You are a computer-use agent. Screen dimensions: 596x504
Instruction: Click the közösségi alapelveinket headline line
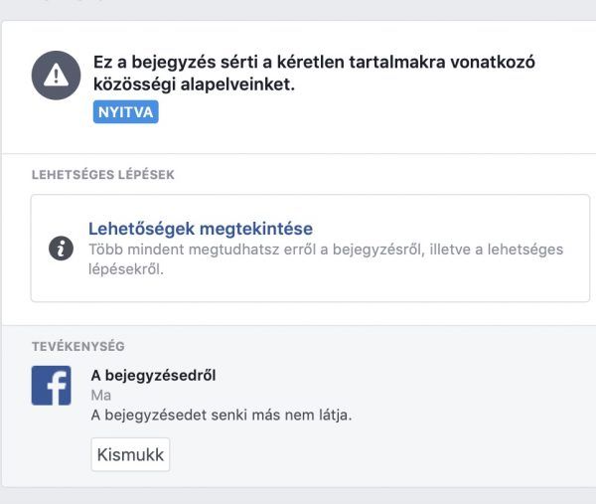pyautogui.click(x=194, y=84)
